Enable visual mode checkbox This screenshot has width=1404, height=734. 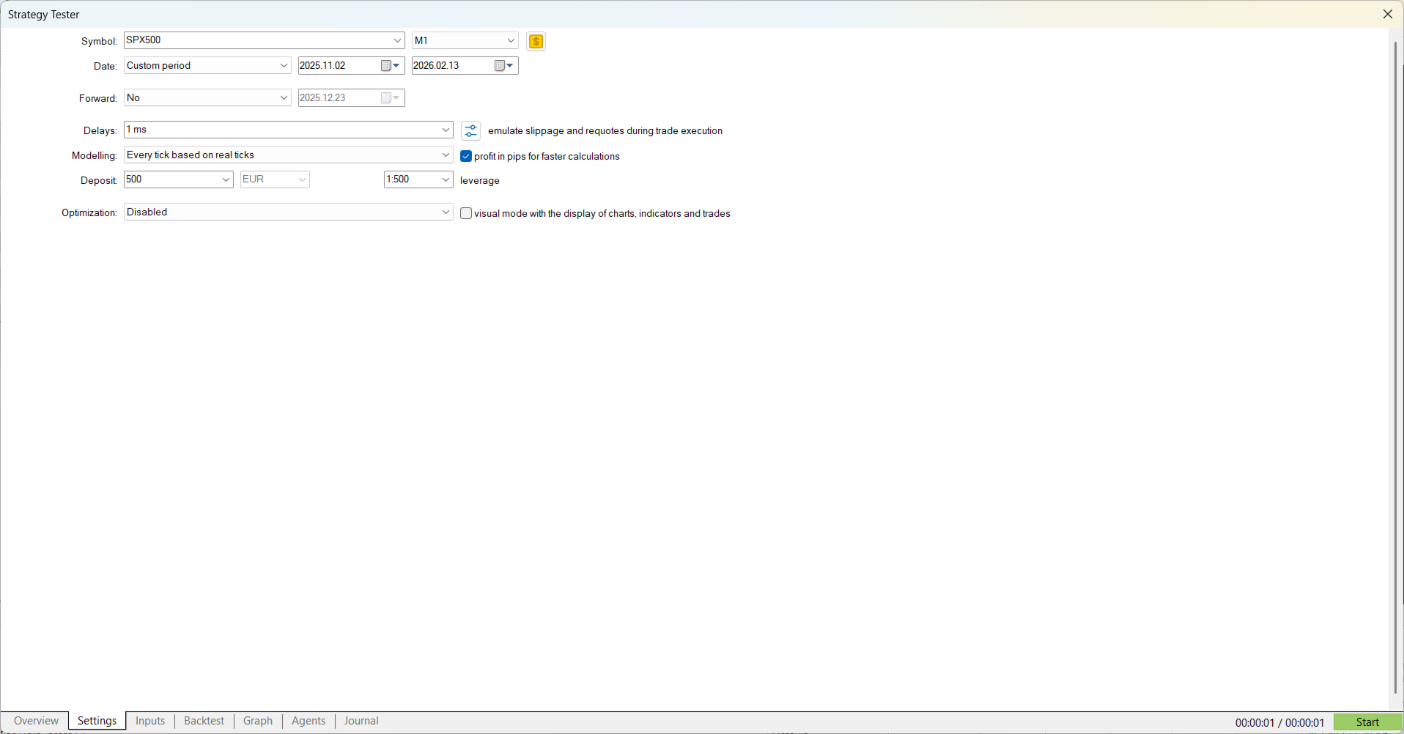coord(466,213)
